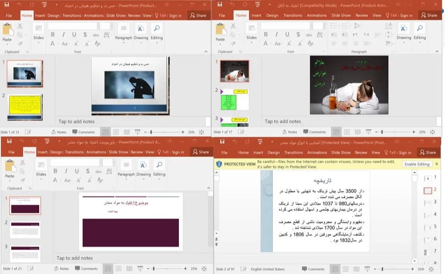Screen dimensions: 445x274
Task: Open Slide Show tab in bottom-right window
Action: (341, 152)
